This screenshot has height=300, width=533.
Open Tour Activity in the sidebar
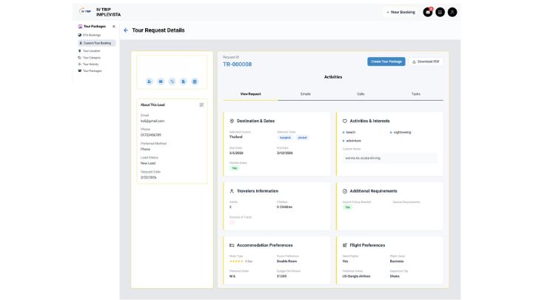point(91,64)
